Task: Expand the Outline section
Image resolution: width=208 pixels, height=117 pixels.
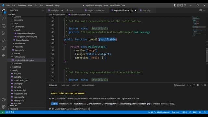Action: [14, 106]
